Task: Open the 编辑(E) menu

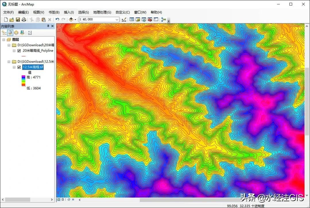Action: [23, 12]
